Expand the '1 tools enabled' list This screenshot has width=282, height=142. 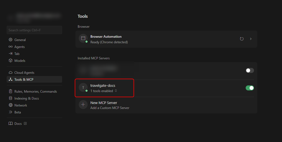click(116, 91)
